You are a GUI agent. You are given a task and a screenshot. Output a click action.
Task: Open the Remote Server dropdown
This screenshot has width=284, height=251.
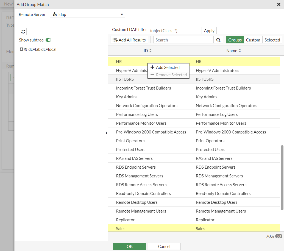click(x=87, y=15)
